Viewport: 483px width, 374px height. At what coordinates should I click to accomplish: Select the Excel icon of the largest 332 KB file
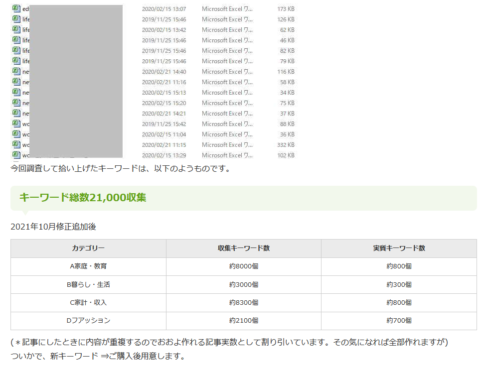coord(15,144)
